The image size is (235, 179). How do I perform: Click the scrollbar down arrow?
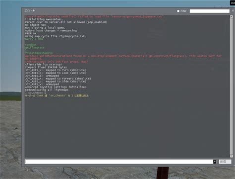click(232, 156)
